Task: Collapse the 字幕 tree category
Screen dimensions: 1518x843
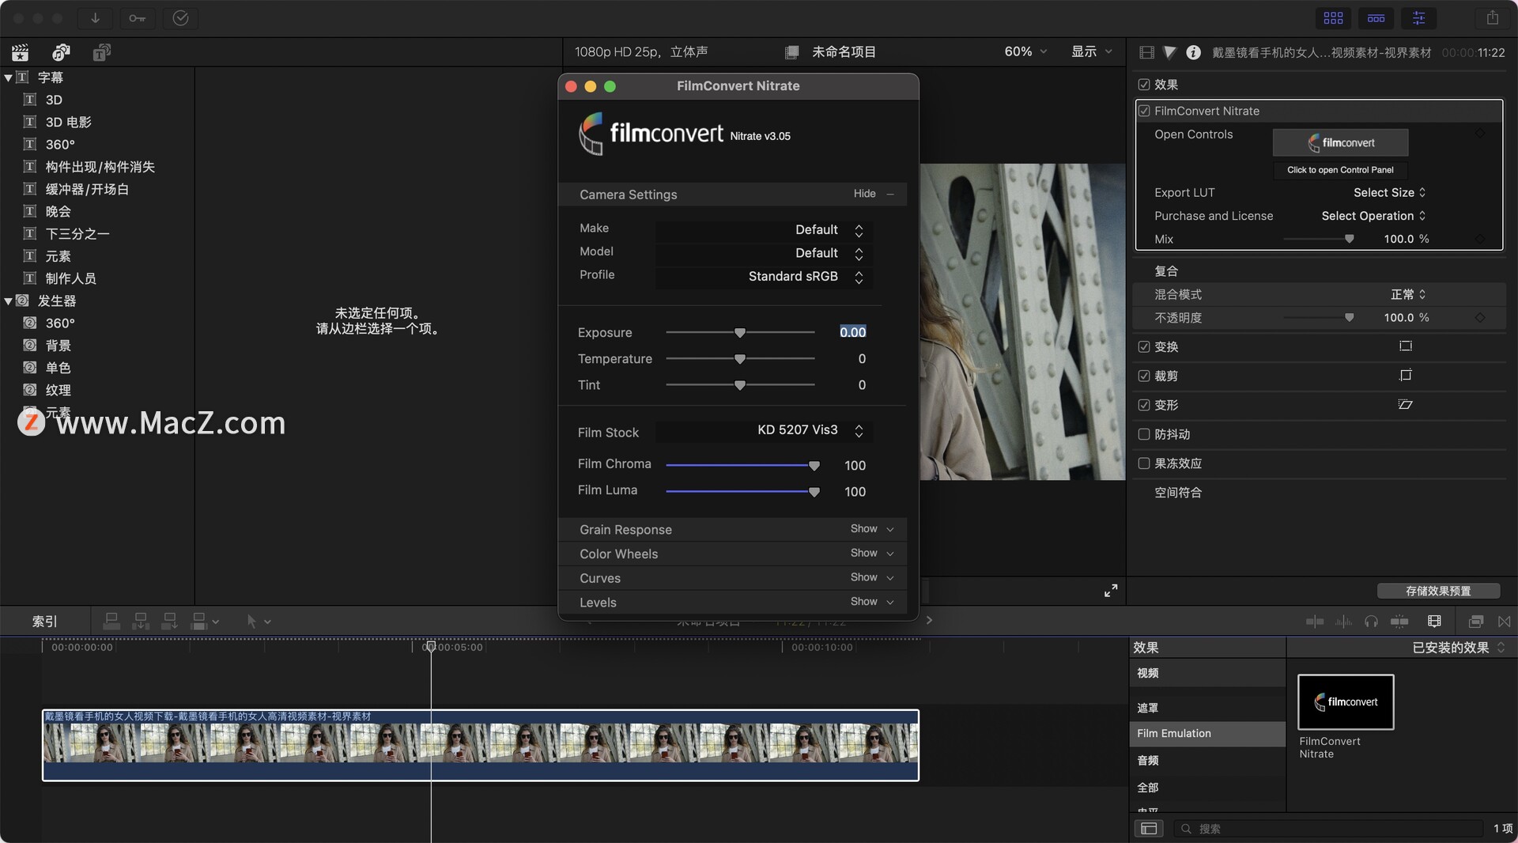Action: pyautogui.click(x=8, y=77)
